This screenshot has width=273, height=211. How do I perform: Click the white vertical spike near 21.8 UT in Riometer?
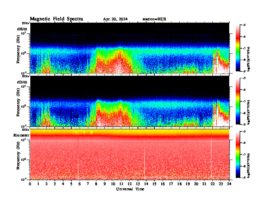[211, 158]
